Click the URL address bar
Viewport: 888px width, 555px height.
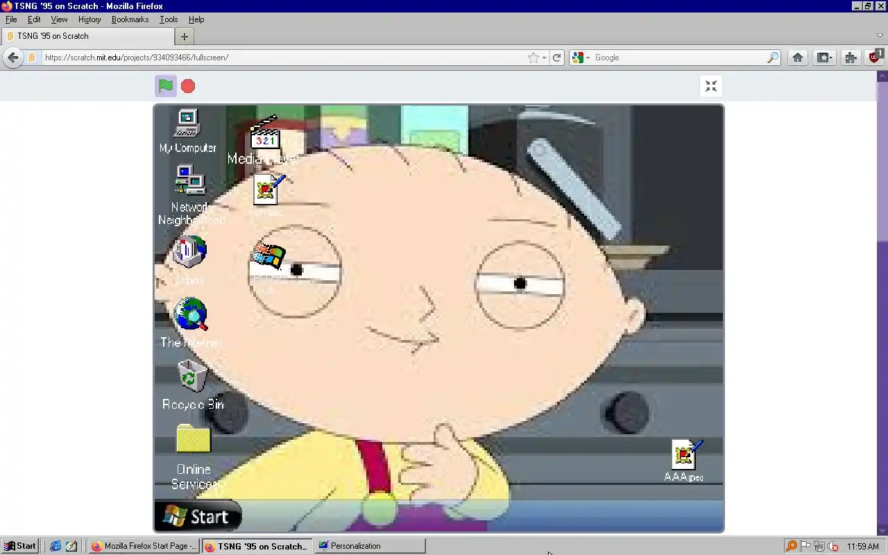(x=283, y=58)
